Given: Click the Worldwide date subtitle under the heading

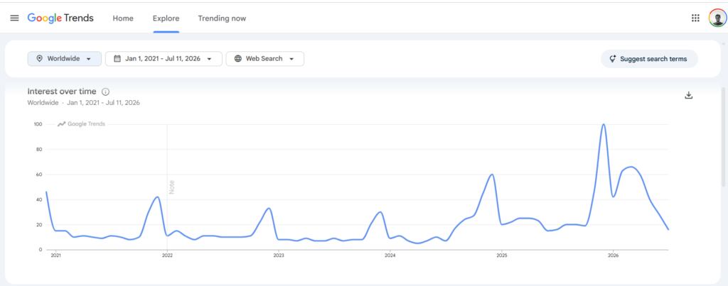Looking at the screenshot, I should tap(84, 102).
